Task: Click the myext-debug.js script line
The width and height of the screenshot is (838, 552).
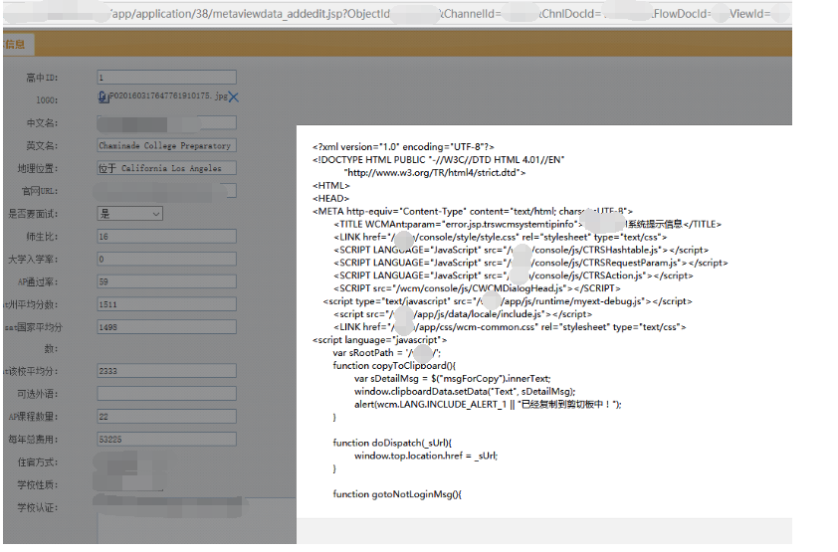Action: [x=508, y=301]
